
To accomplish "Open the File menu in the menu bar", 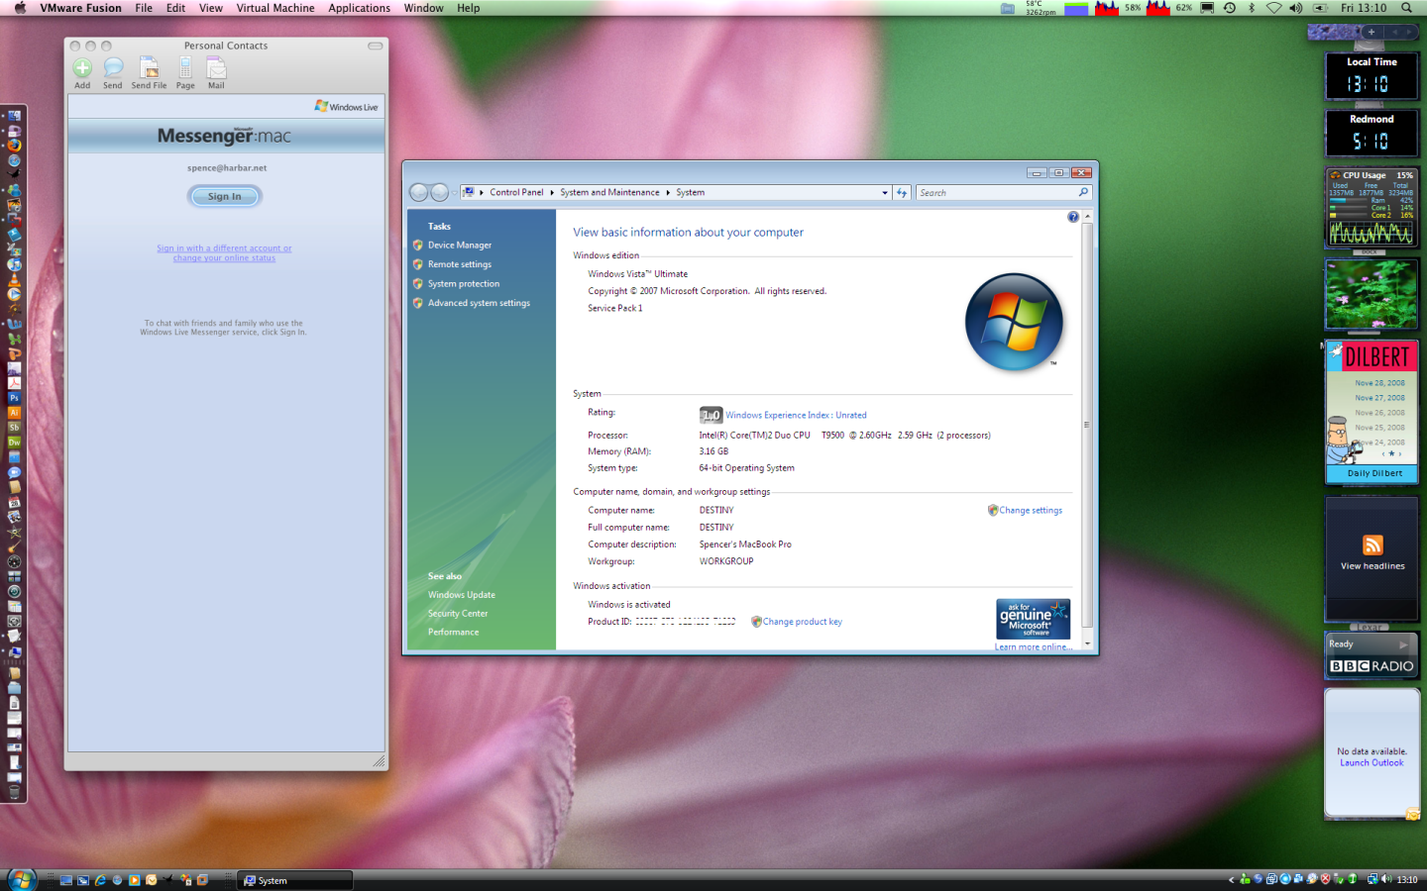I will click(144, 8).
